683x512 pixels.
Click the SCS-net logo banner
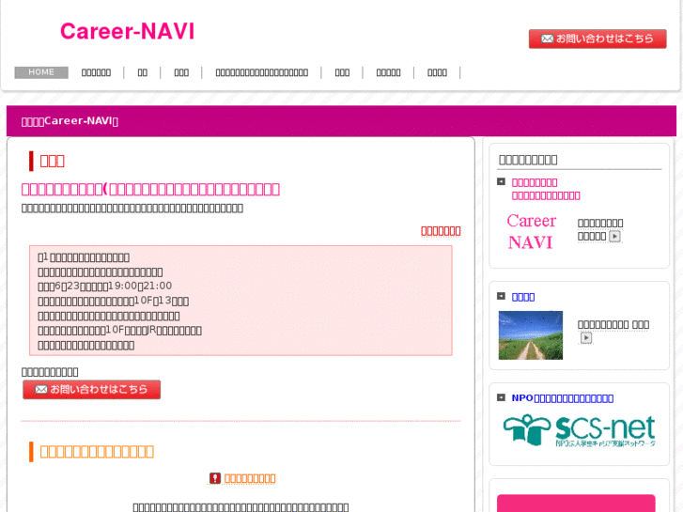(x=580, y=430)
